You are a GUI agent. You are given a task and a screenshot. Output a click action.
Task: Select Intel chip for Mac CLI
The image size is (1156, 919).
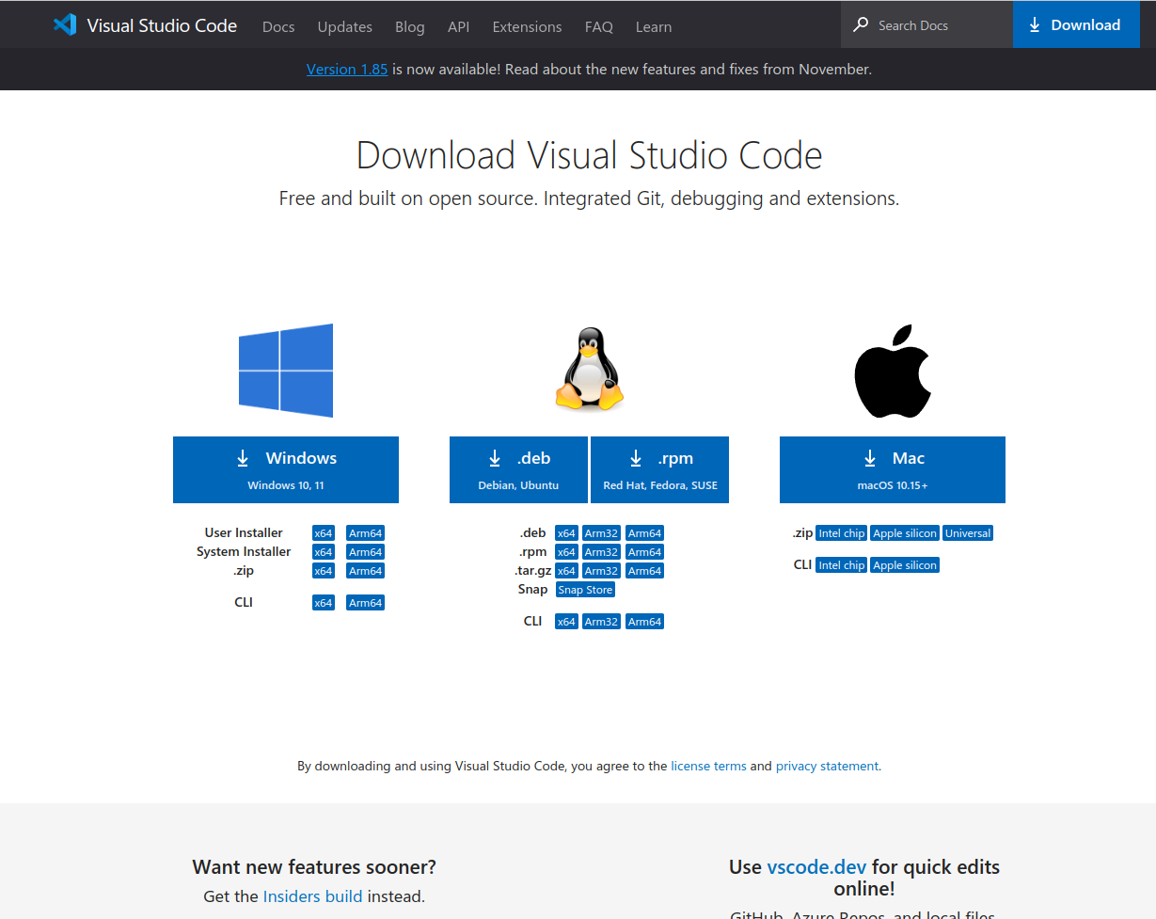842,565
